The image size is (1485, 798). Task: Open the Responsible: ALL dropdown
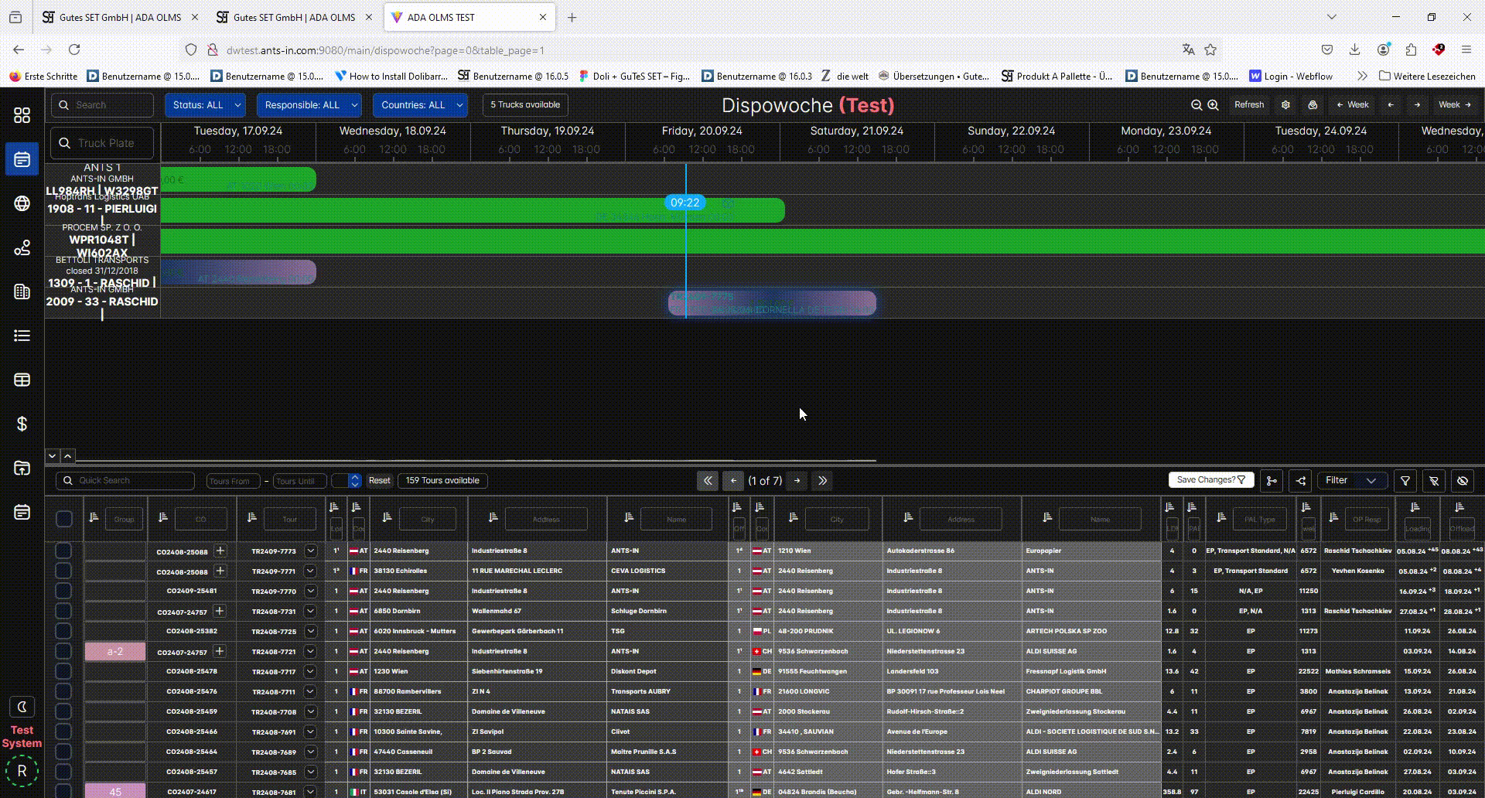pyautogui.click(x=309, y=105)
